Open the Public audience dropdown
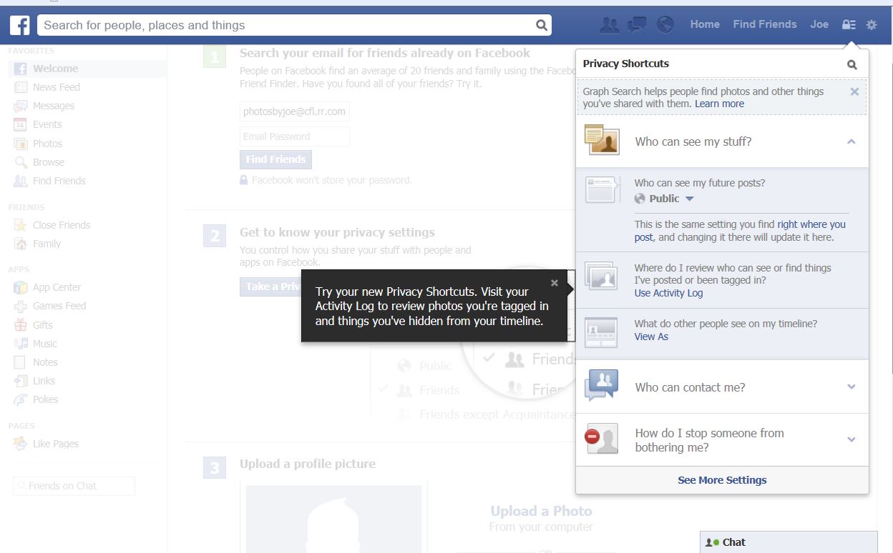 tap(665, 199)
